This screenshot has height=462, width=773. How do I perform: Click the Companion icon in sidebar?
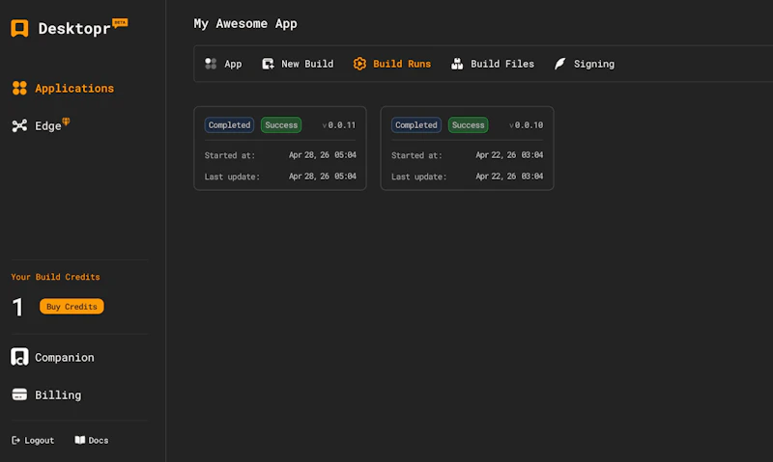pyautogui.click(x=19, y=357)
